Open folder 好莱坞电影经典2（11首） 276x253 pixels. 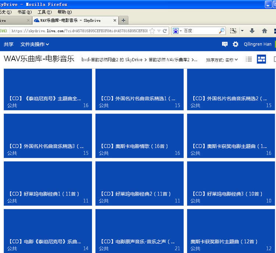(x=139, y=183)
